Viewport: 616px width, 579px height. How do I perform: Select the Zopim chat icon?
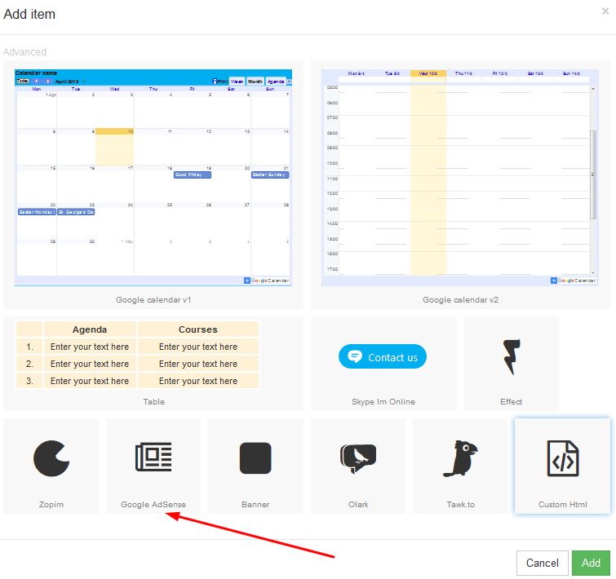click(x=51, y=458)
